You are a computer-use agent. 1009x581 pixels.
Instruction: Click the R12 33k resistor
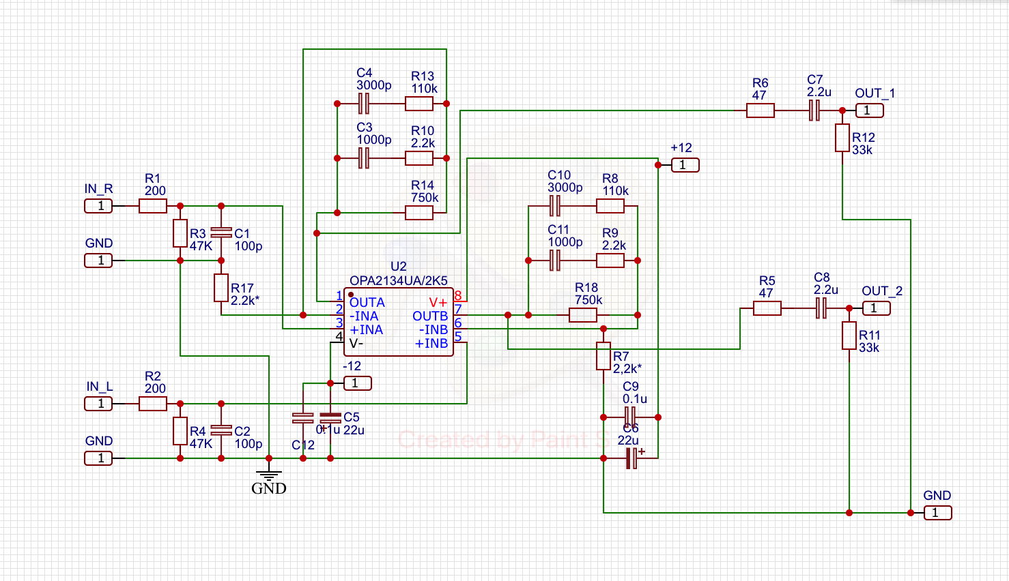842,138
